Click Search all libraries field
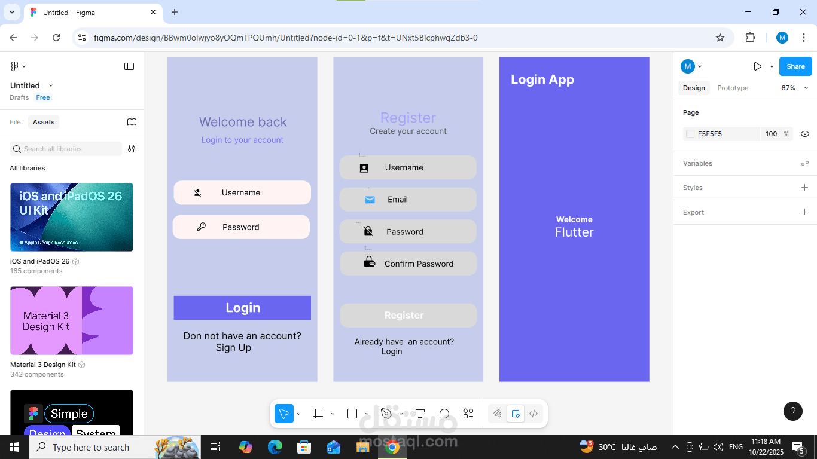Viewport: 817px width, 459px height. [66, 149]
